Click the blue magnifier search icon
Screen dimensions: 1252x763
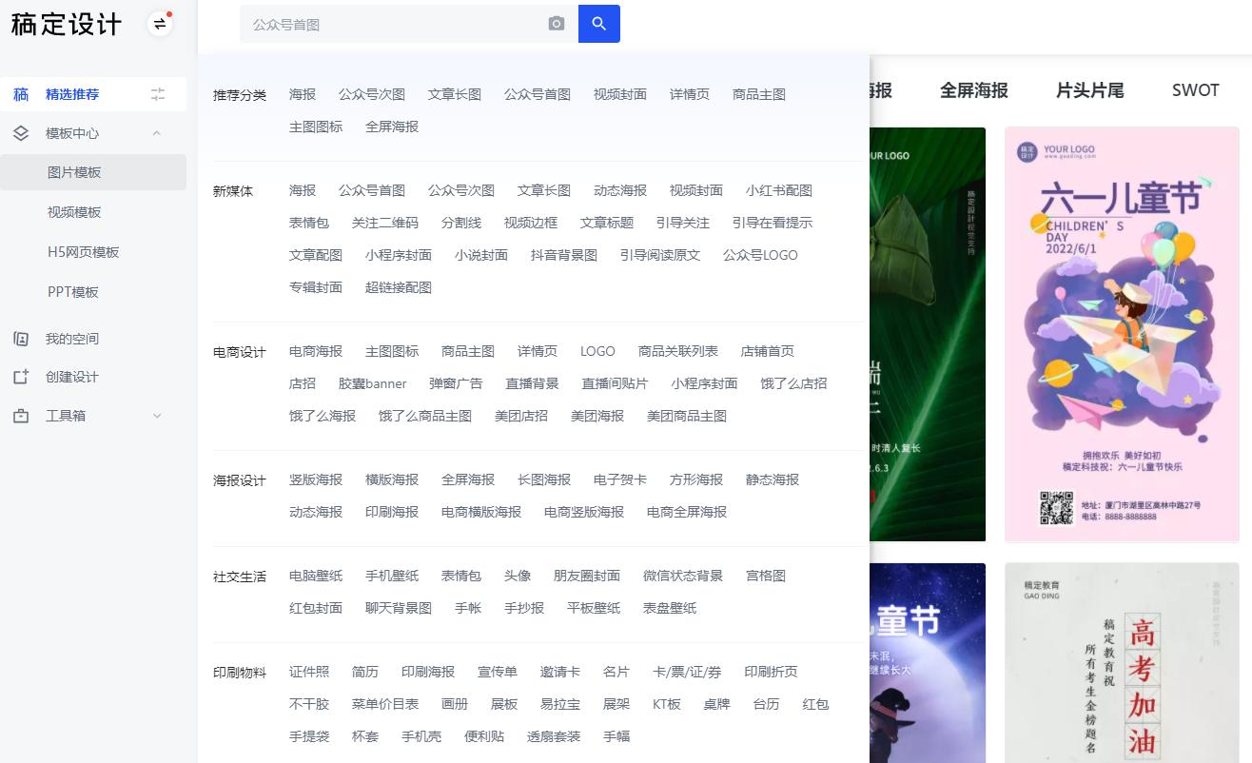point(598,23)
